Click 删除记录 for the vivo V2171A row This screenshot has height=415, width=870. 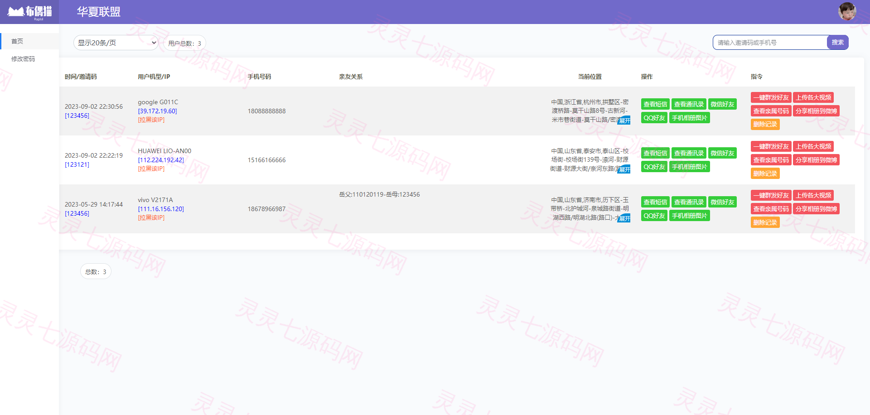tap(765, 222)
